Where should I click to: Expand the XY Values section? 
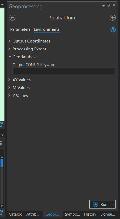[20, 80]
